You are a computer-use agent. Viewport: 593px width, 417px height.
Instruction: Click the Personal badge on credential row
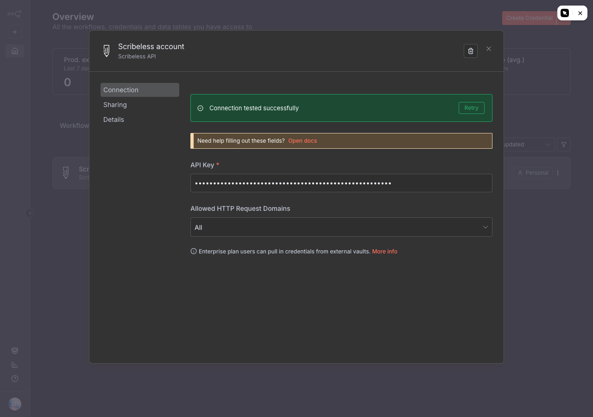pos(533,173)
